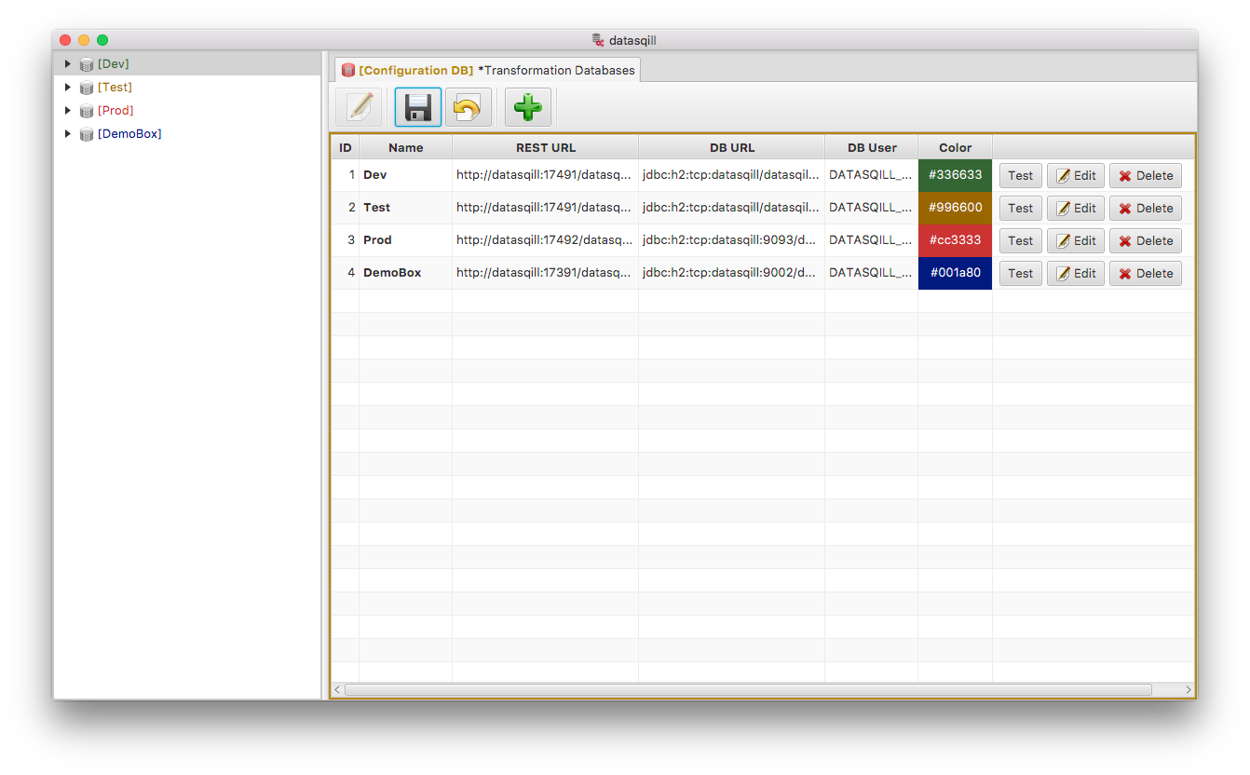Click the green plus add icon
Screen dimensions: 1250x775
(528, 107)
